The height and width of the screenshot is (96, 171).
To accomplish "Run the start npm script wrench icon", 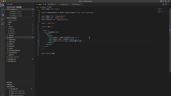I will (10, 91).
